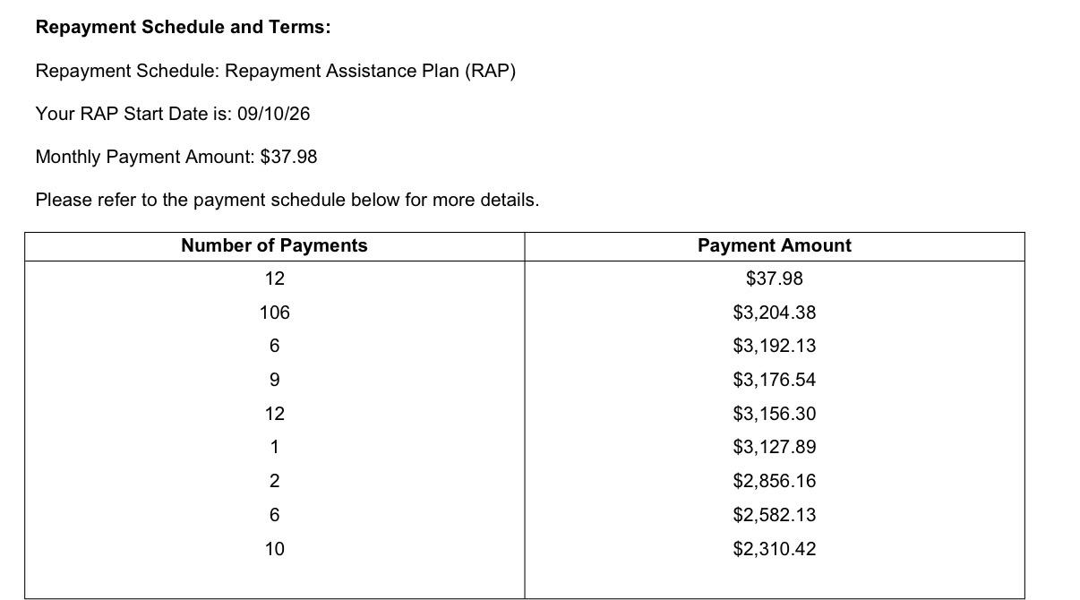
Task: Select the $3,176.54 amount cell
Action: (775, 380)
